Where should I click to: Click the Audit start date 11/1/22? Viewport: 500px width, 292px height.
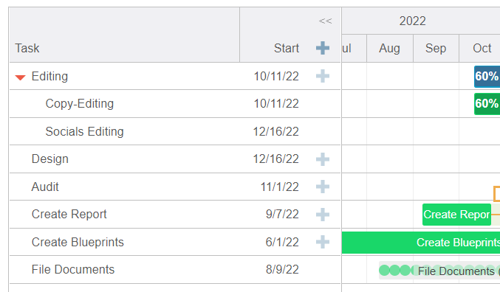click(x=280, y=187)
